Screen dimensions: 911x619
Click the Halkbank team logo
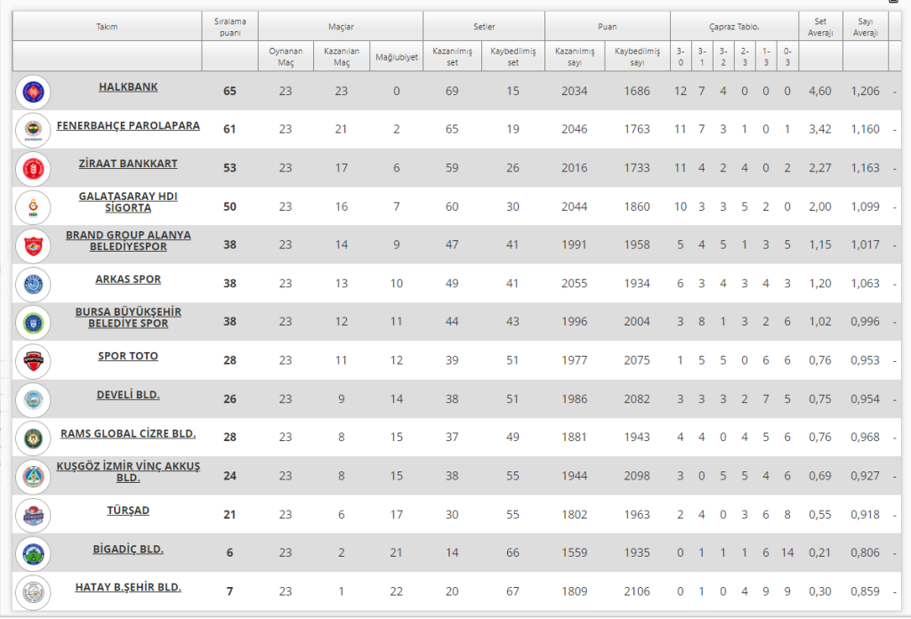(33, 92)
